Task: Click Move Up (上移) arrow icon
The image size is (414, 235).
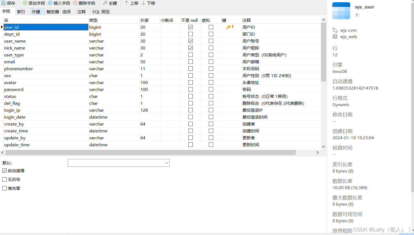Action: (x=126, y=3)
